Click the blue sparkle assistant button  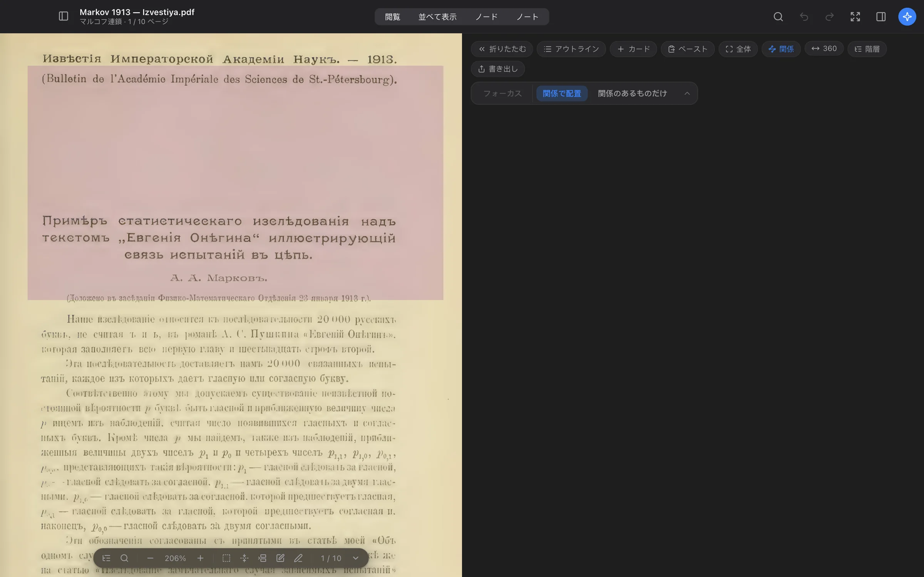[x=907, y=17]
